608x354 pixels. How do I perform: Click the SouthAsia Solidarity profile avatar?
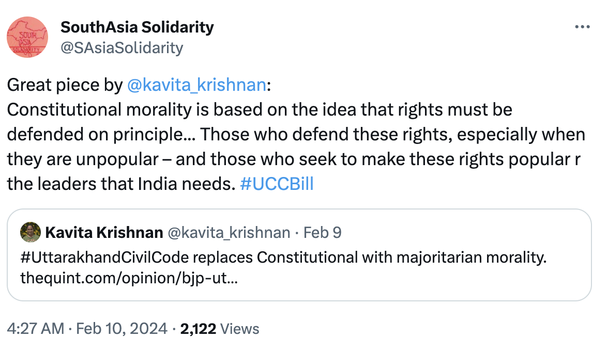pyautogui.click(x=27, y=37)
